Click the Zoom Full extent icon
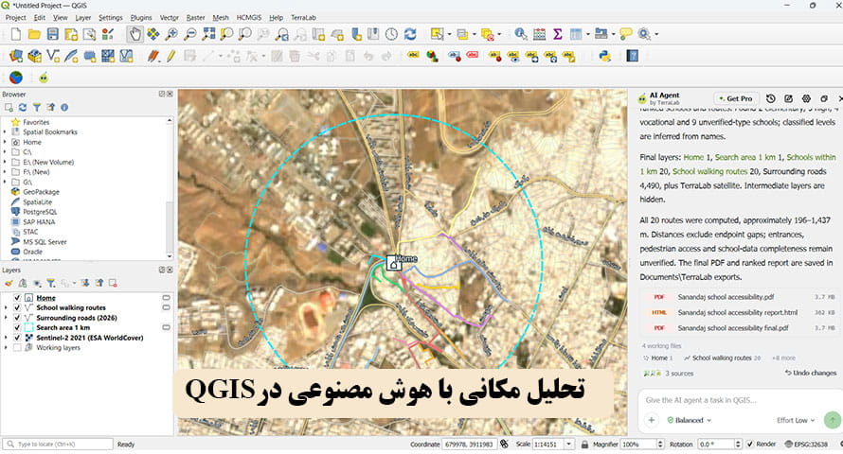The height and width of the screenshot is (454, 843). pos(208,34)
